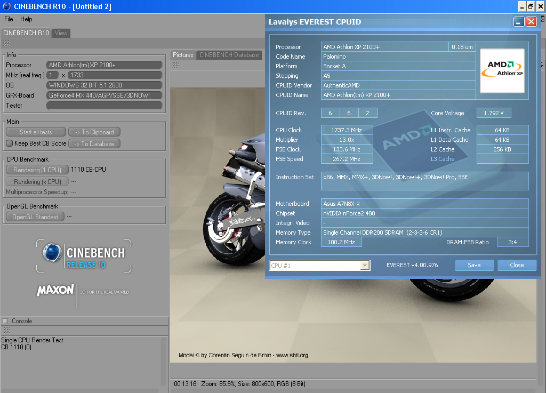Toggle the Console checkbox
This screenshot has height=393, width=546.
click(x=5, y=321)
